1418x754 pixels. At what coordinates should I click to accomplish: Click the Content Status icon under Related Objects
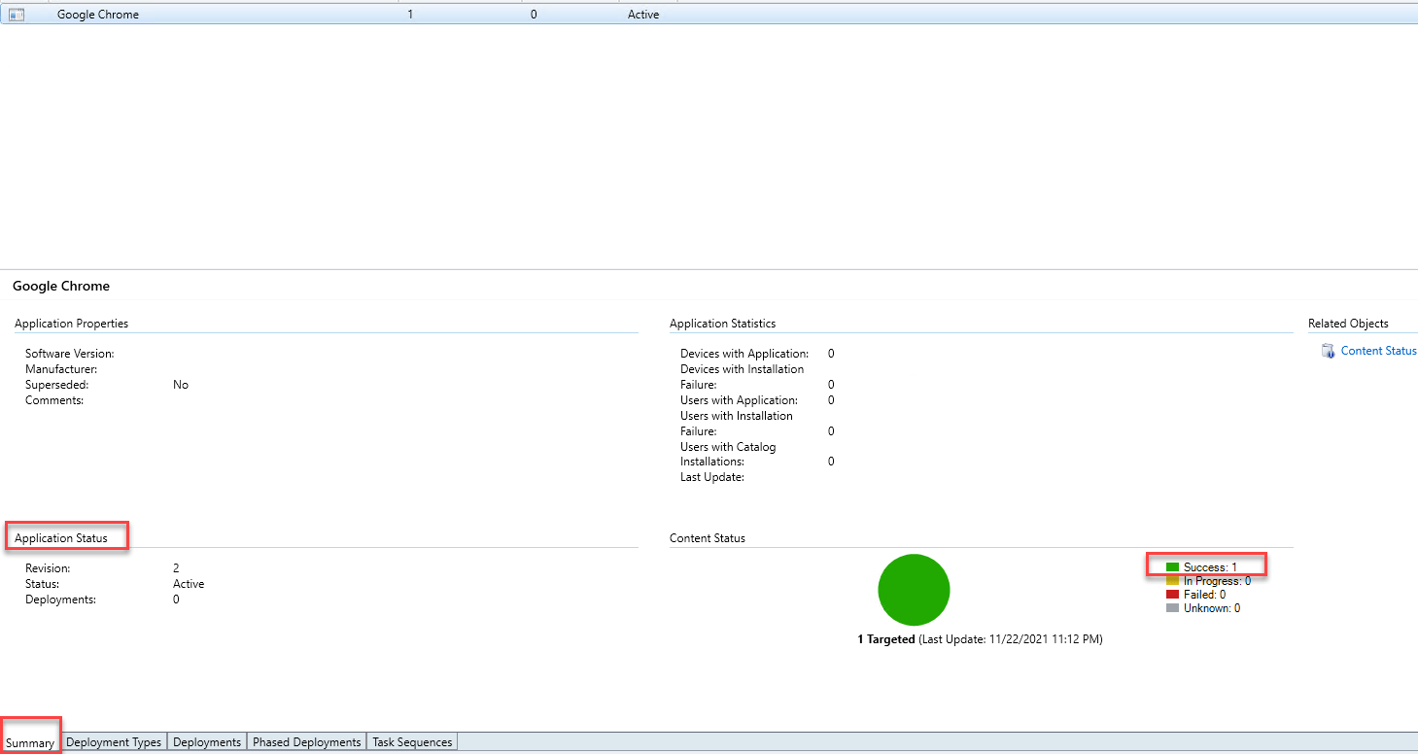[x=1328, y=351]
